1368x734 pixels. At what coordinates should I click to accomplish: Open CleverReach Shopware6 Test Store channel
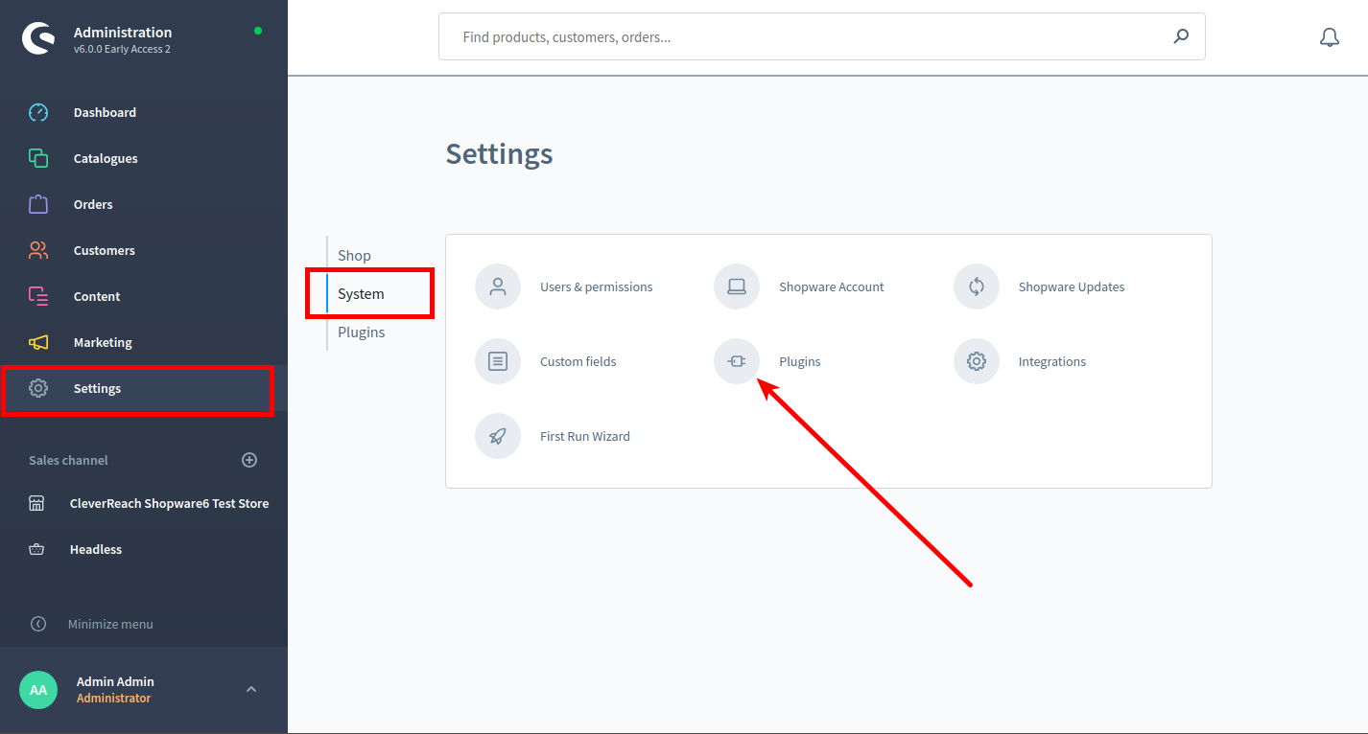point(169,503)
